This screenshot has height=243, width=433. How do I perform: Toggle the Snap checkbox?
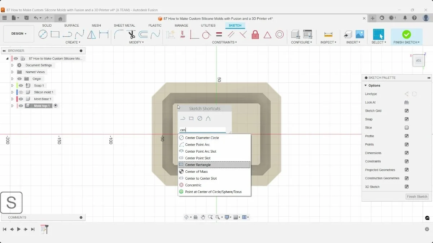407,119
